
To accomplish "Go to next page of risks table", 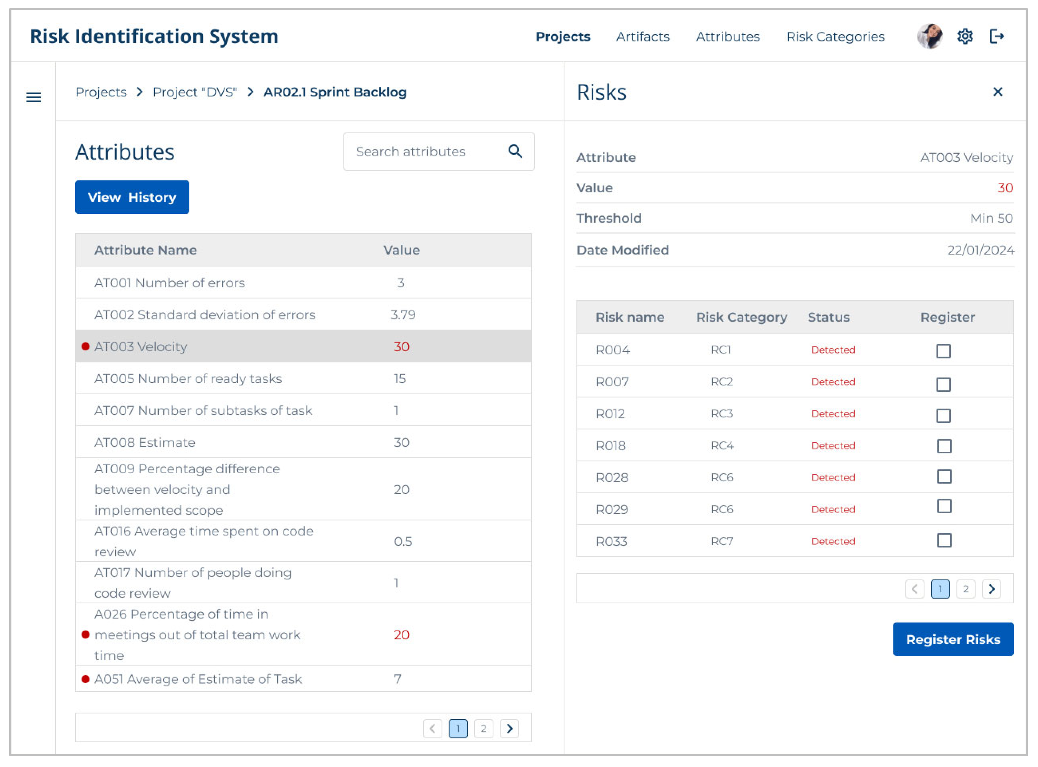I will coord(991,589).
